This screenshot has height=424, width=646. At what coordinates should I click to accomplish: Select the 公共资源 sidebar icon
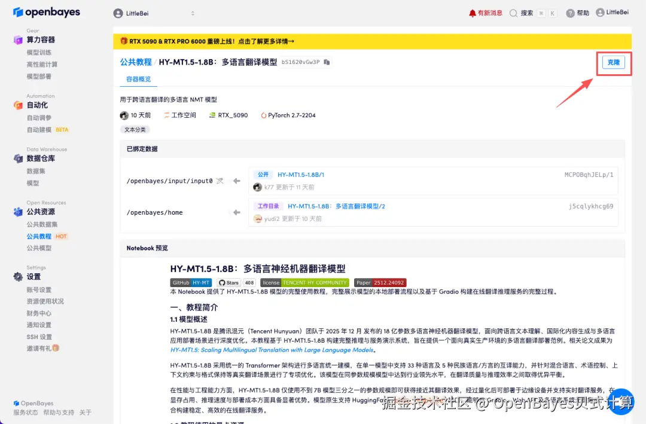(19, 212)
